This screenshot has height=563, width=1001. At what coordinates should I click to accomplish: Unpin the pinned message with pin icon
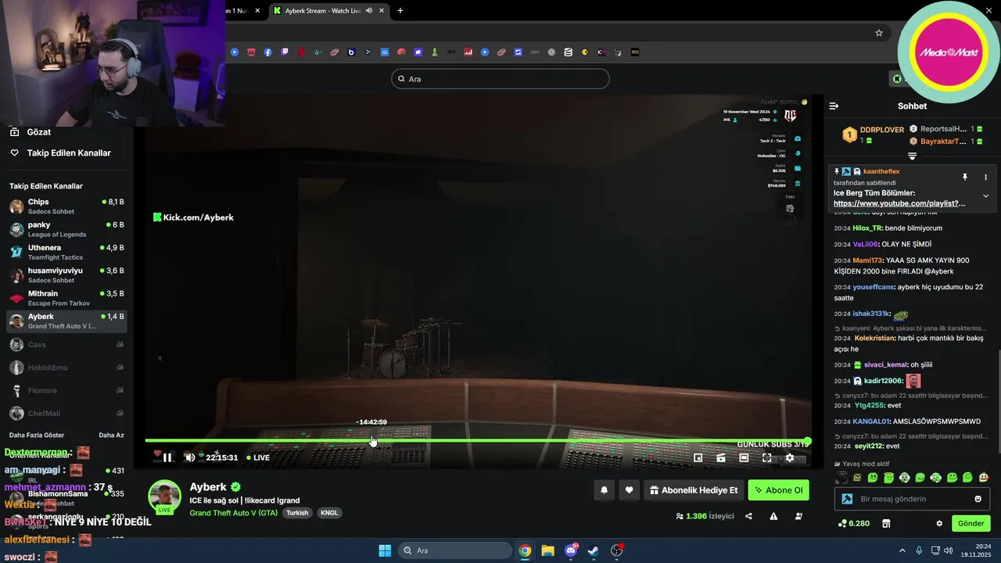pos(965,178)
